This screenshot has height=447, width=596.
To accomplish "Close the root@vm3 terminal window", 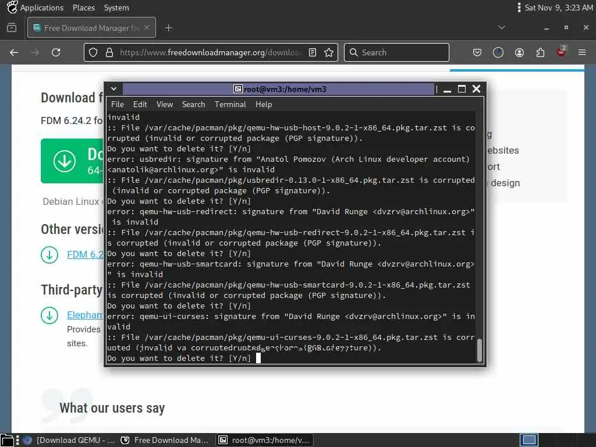I will tap(476, 89).
